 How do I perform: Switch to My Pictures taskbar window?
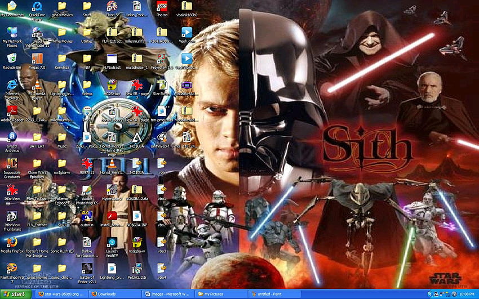[221, 294]
